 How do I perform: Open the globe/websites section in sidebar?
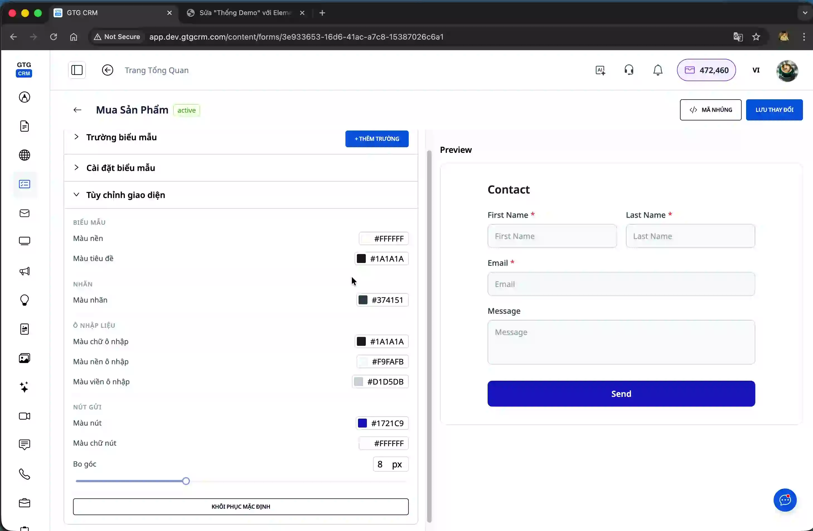pyautogui.click(x=24, y=155)
